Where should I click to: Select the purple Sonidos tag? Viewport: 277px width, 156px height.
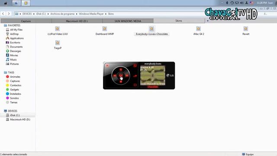tap(13, 98)
